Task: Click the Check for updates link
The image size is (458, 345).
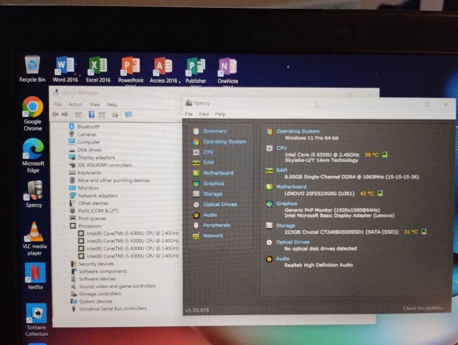Action: 423,308
